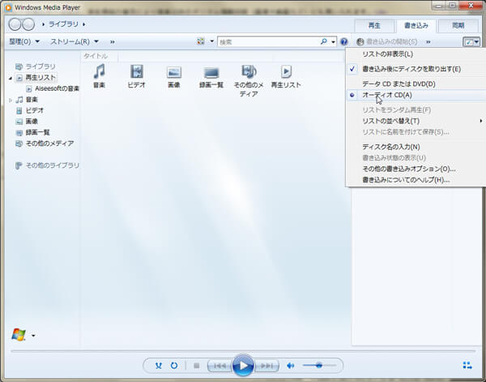Select 音楽 in the navigation tree
Screen dimensions: 486x382
pyautogui.click(x=32, y=100)
